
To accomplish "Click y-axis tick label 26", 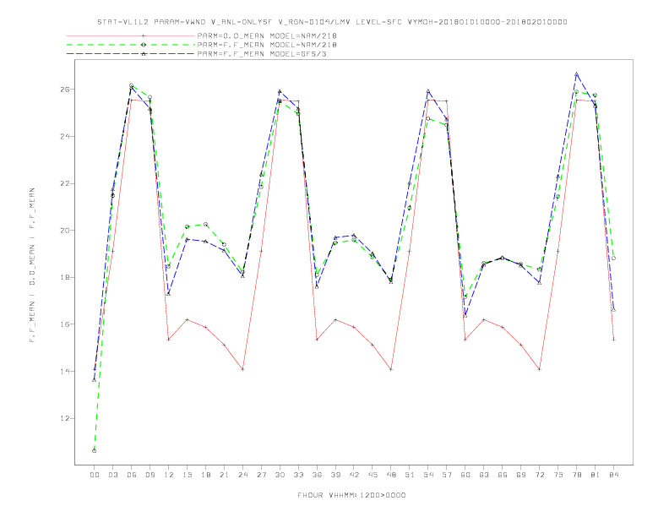I will (x=63, y=90).
